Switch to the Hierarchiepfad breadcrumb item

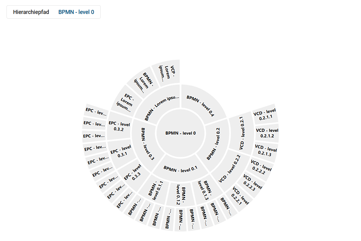point(30,12)
